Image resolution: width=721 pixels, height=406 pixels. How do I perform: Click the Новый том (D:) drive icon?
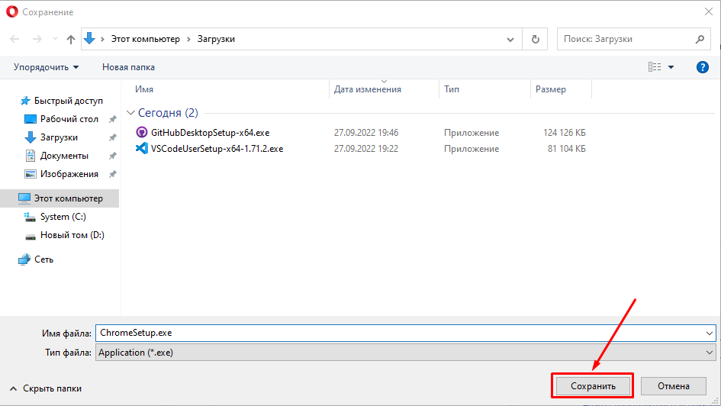[31, 237]
